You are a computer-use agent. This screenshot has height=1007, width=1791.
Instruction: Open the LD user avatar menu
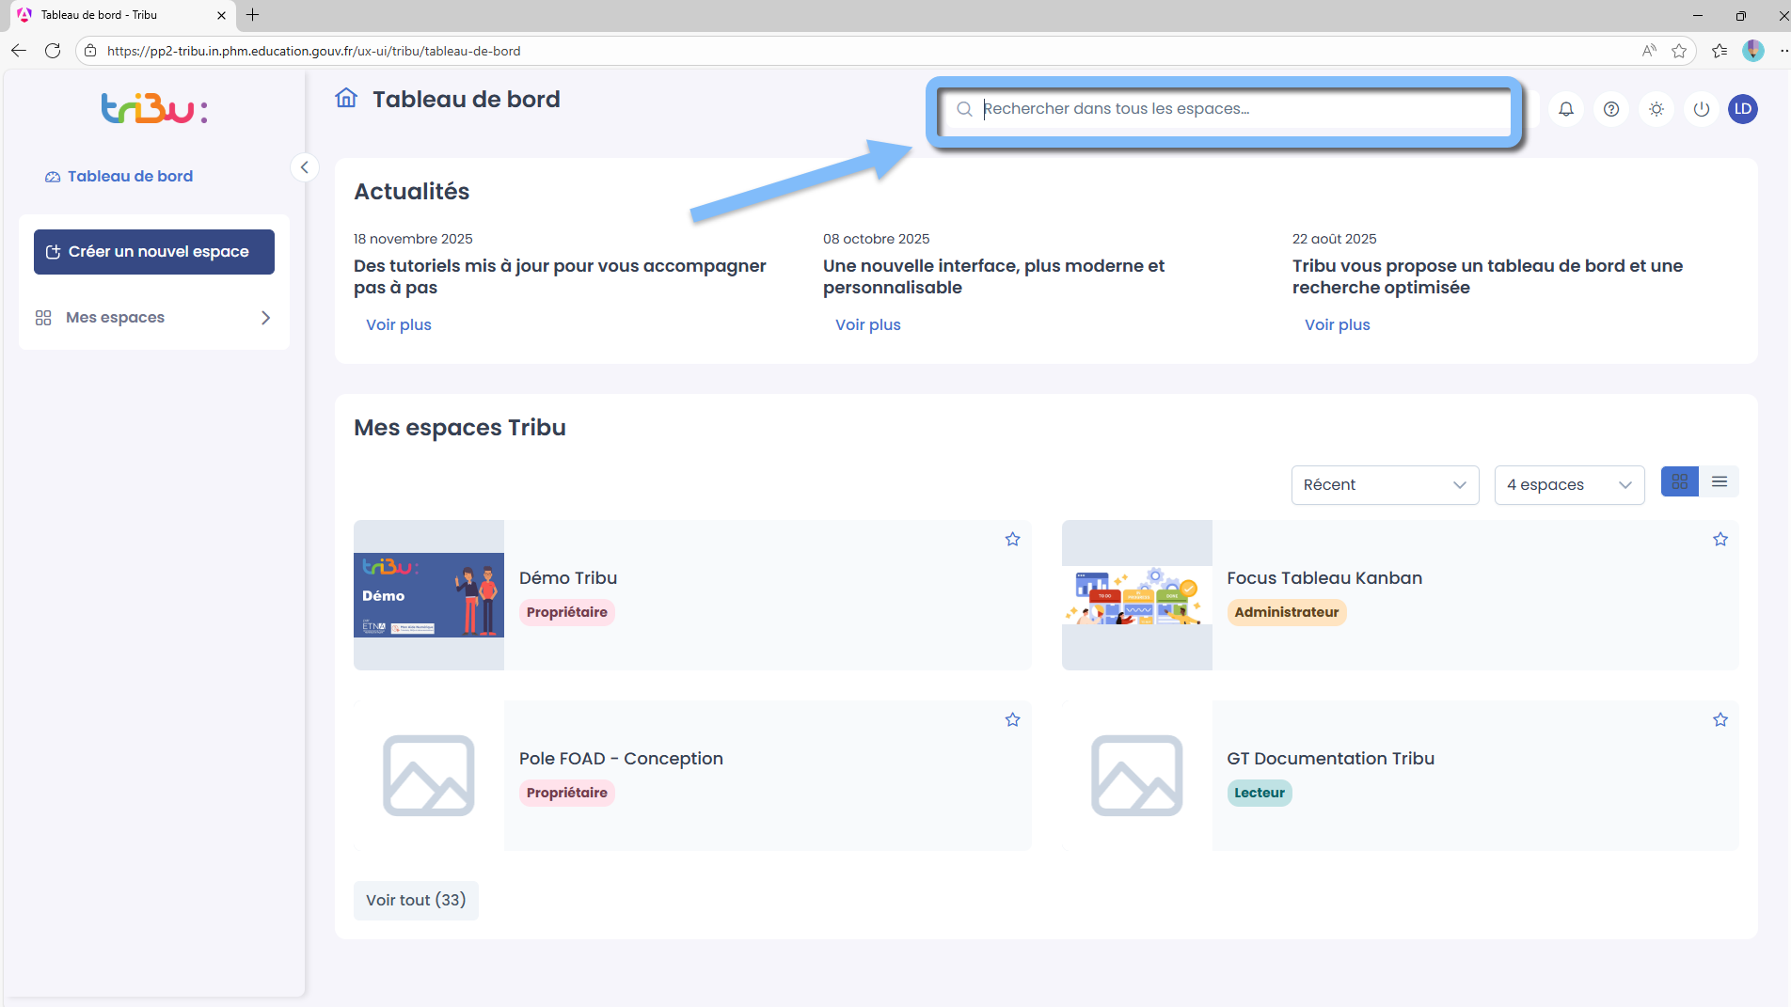1743,109
